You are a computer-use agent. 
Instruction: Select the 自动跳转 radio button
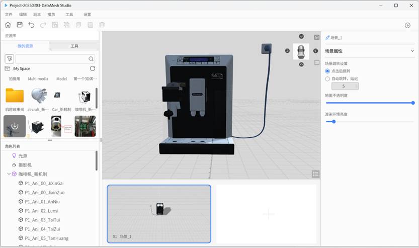[x=328, y=78]
